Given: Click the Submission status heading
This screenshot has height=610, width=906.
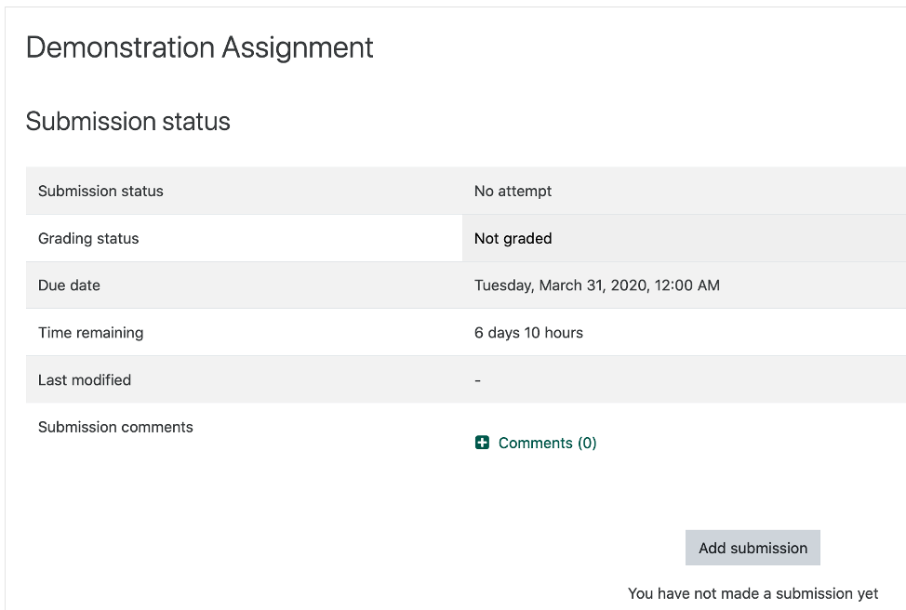Looking at the screenshot, I should [x=127, y=121].
